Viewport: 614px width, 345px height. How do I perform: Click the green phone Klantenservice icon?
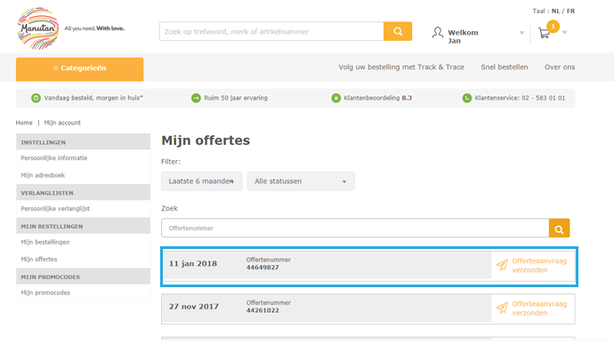467,98
